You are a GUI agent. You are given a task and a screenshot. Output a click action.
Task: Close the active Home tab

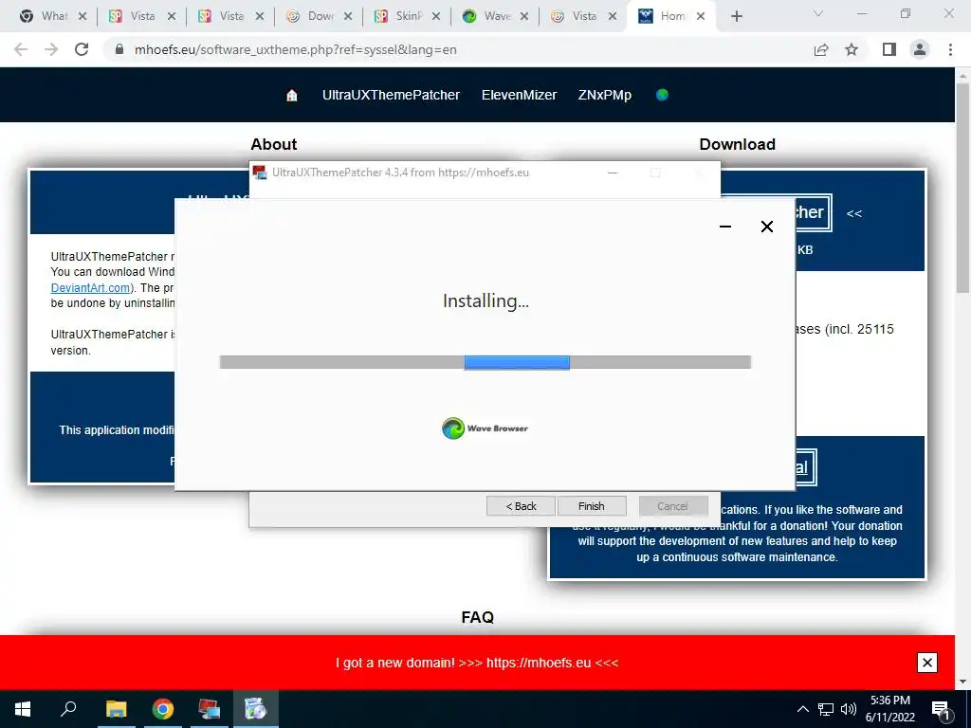(x=701, y=17)
